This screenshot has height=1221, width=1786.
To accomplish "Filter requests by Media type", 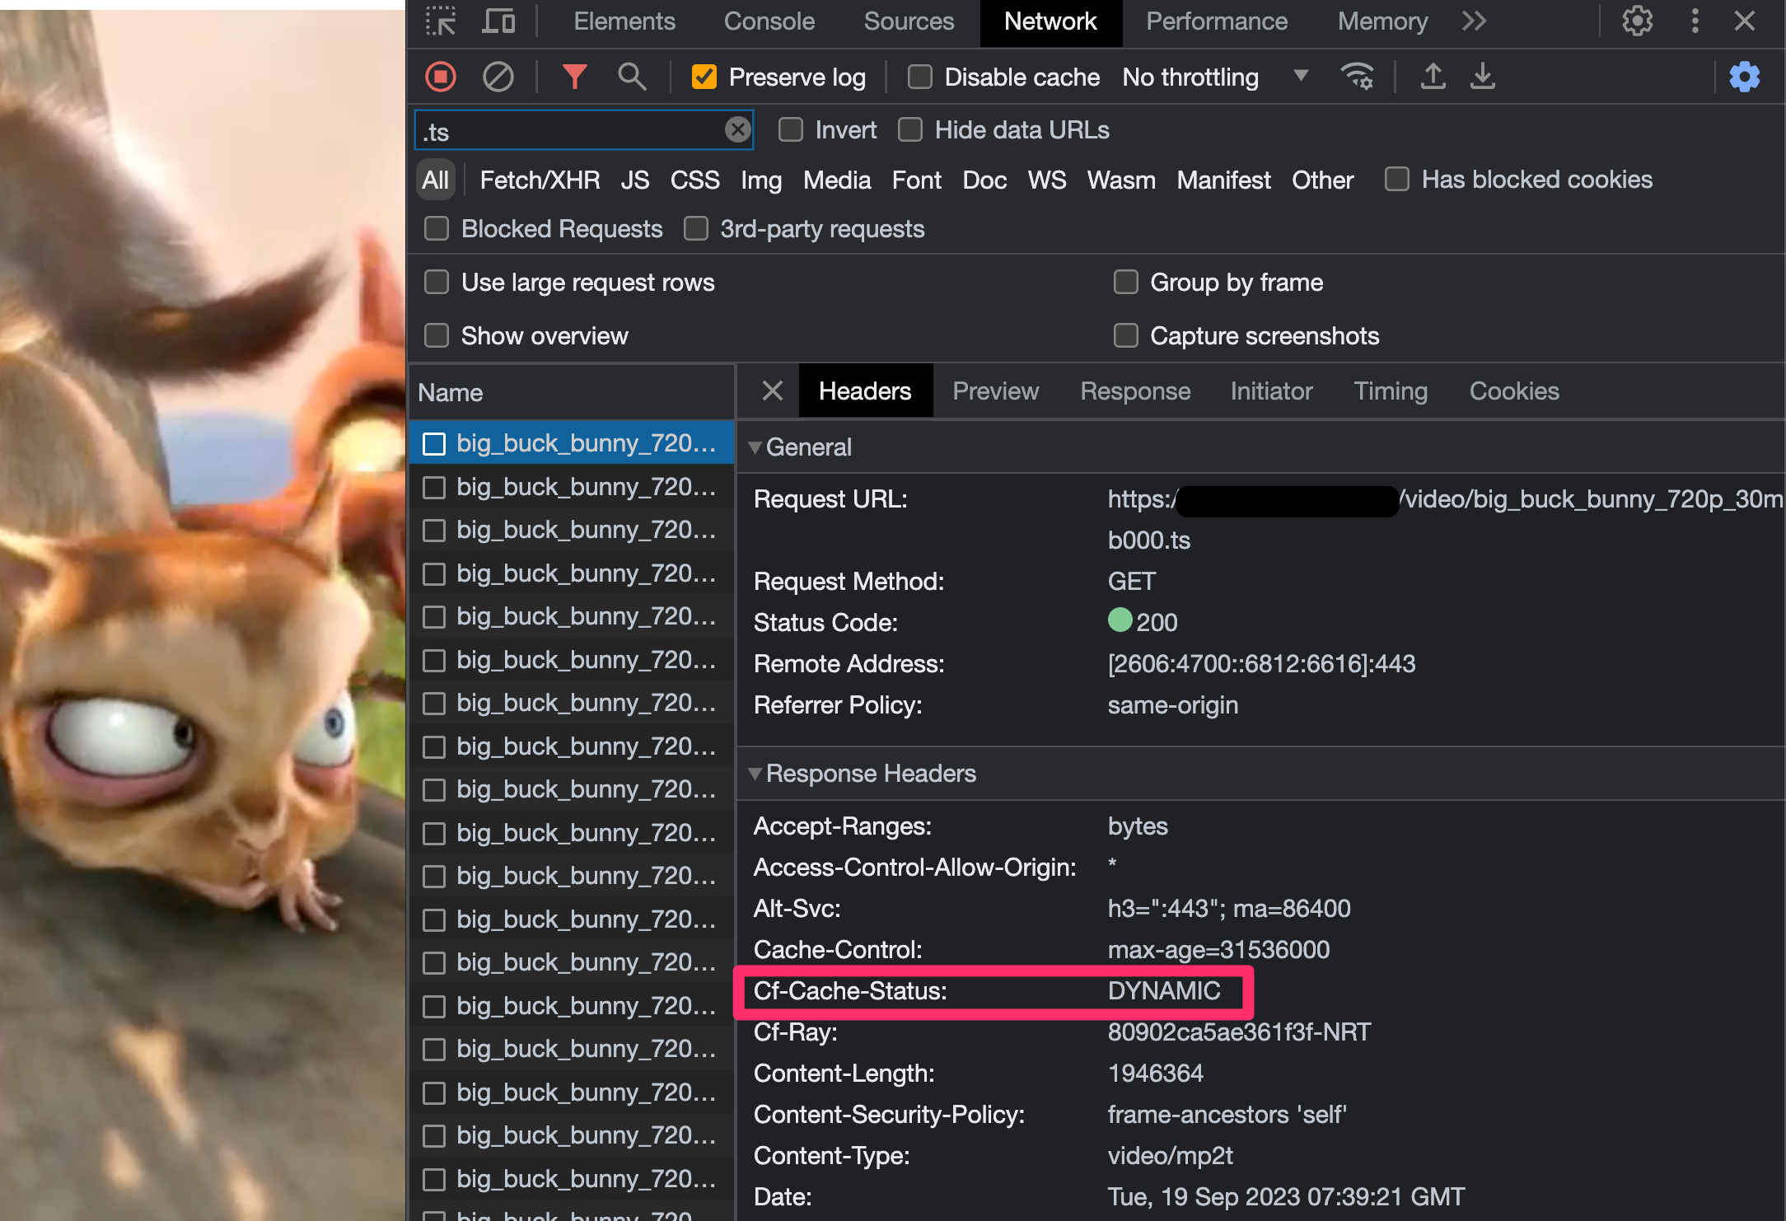I will click(x=836, y=180).
